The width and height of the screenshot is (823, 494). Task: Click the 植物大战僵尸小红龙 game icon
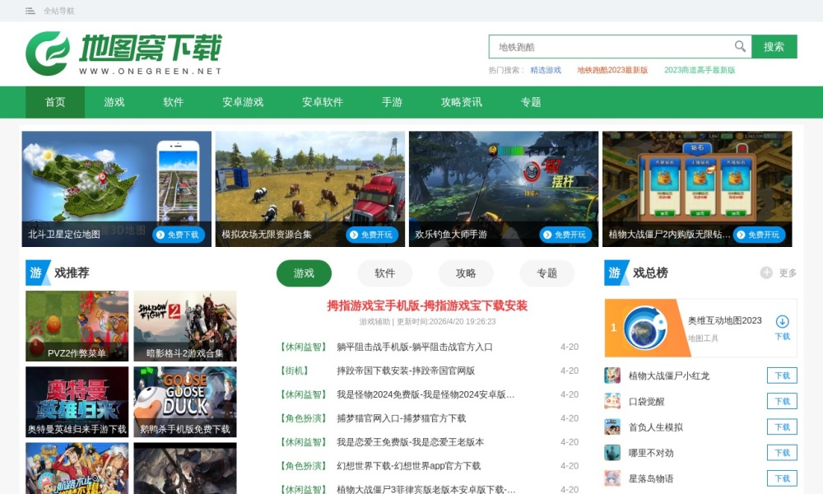click(612, 375)
